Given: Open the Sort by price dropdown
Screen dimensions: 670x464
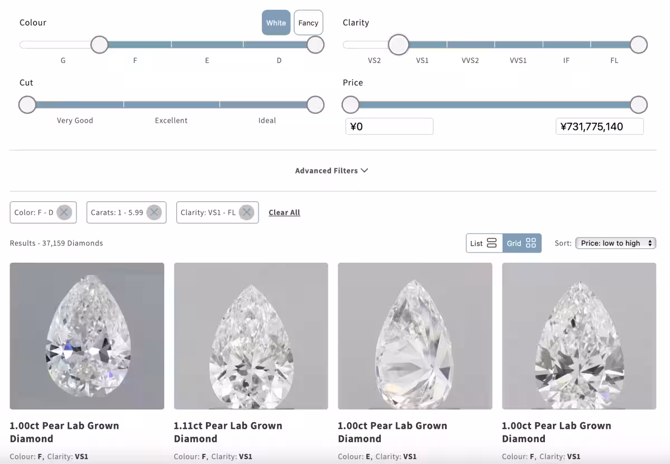Looking at the screenshot, I should pos(615,243).
